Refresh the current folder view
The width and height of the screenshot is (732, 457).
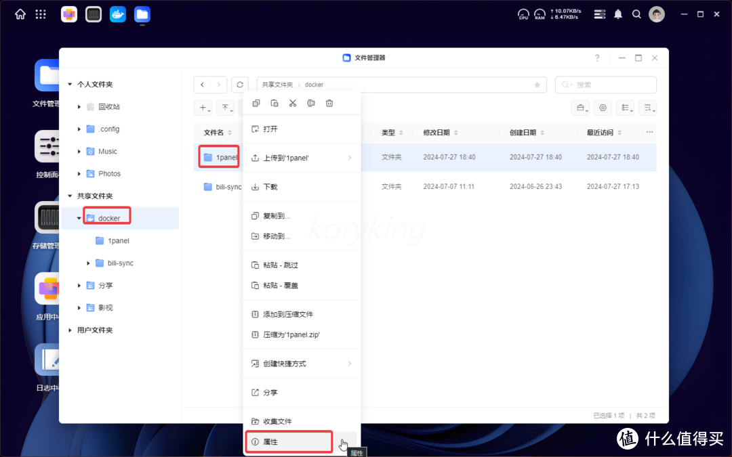(240, 85)
